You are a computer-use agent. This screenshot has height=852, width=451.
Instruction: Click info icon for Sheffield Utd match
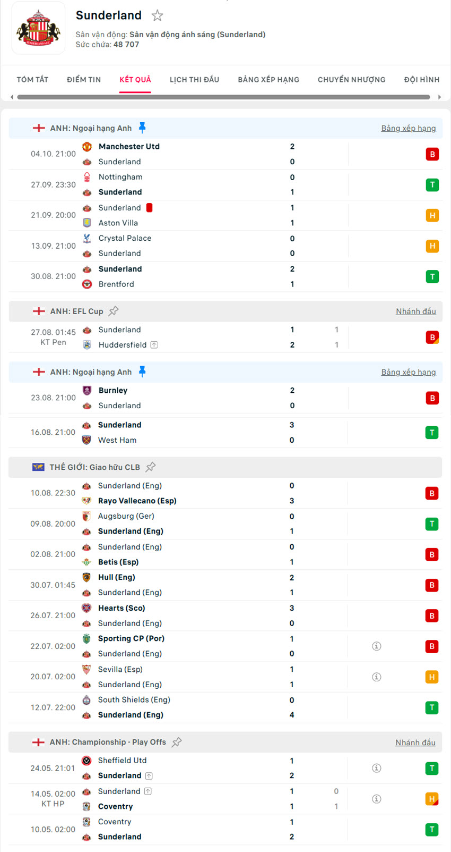[377, 768]
